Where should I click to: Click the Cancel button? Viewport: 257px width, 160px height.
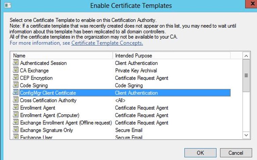(x=236, y=153)
